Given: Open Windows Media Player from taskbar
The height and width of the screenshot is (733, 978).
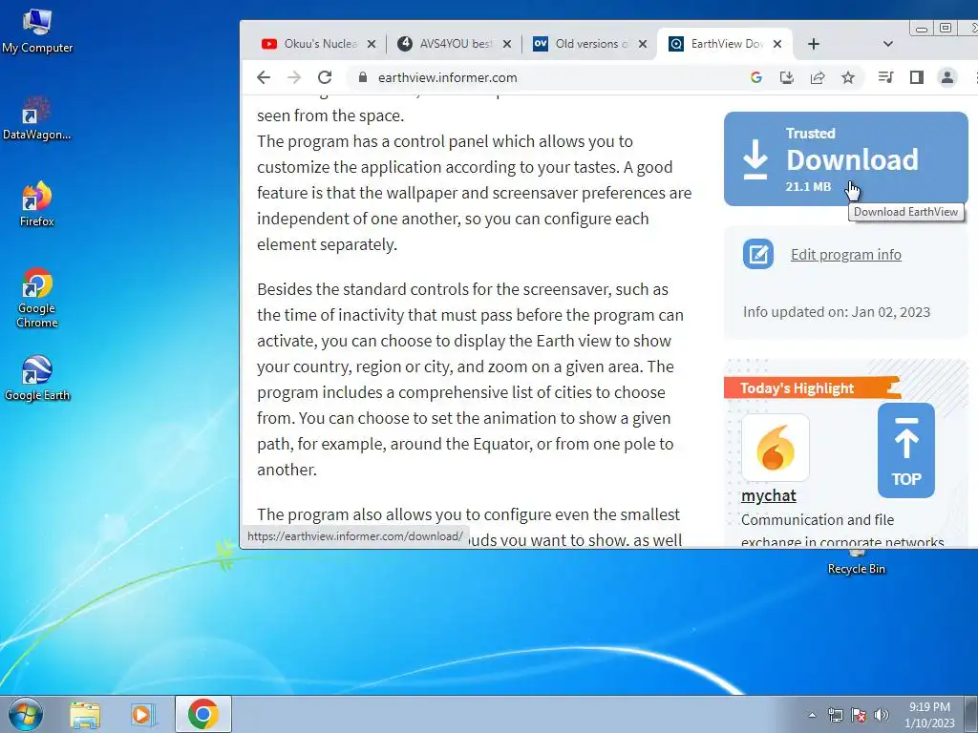Looking at the screenshot, I should click(143, 714).
